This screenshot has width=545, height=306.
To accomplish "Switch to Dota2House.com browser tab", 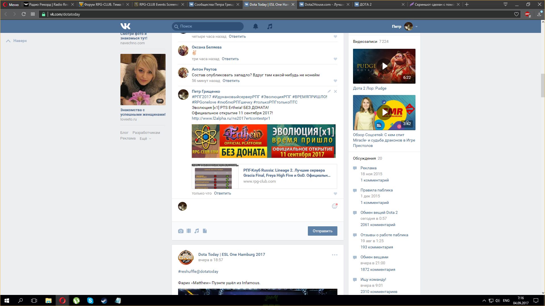I will coord(324,5).
